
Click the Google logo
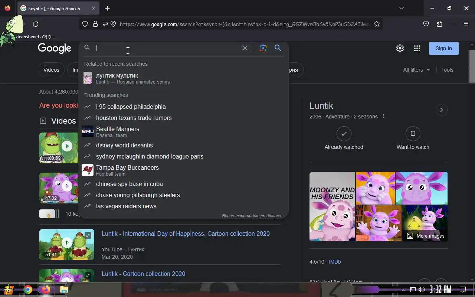point(55,48)
